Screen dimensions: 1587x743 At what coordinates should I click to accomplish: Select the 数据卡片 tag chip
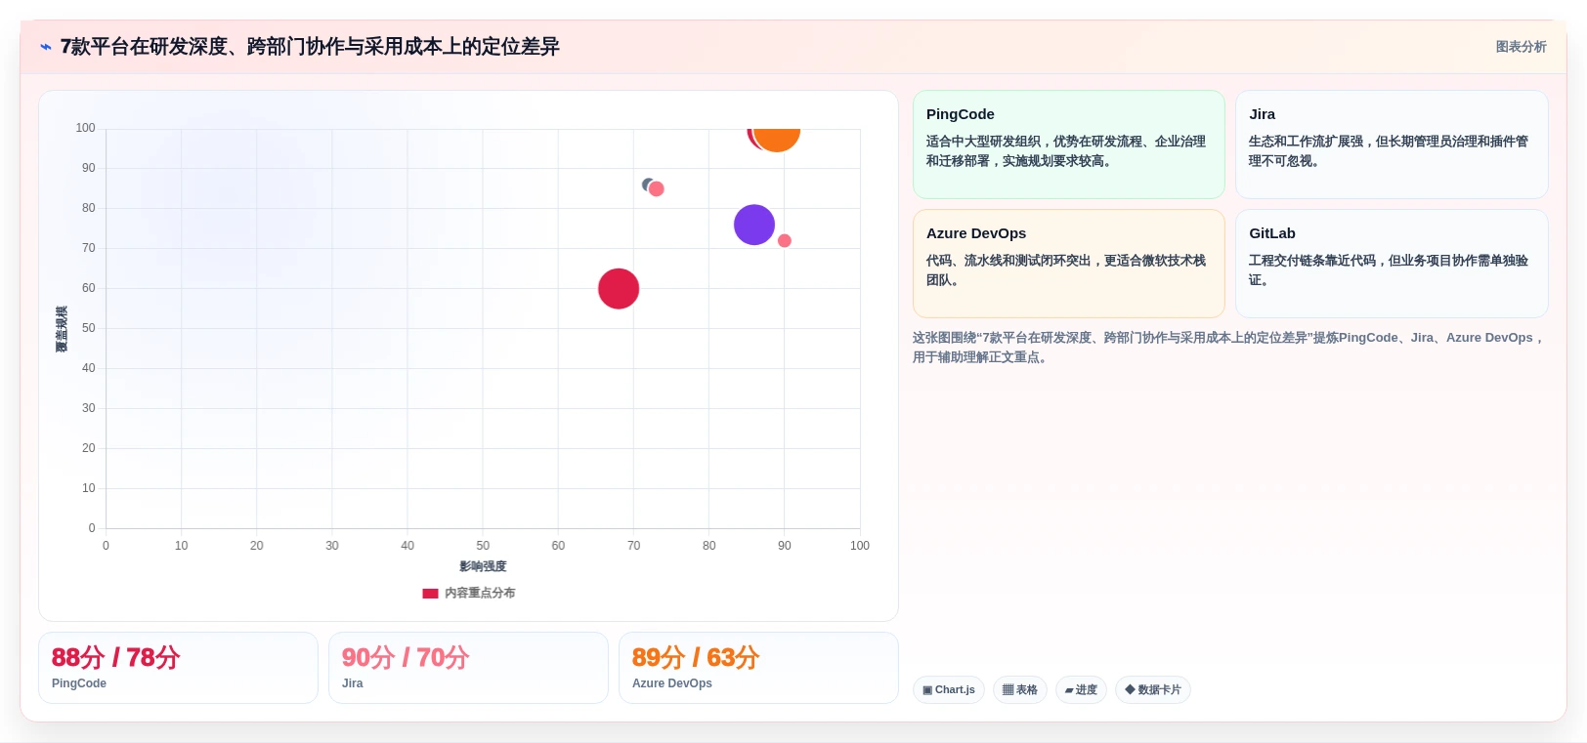[1153, 690]
